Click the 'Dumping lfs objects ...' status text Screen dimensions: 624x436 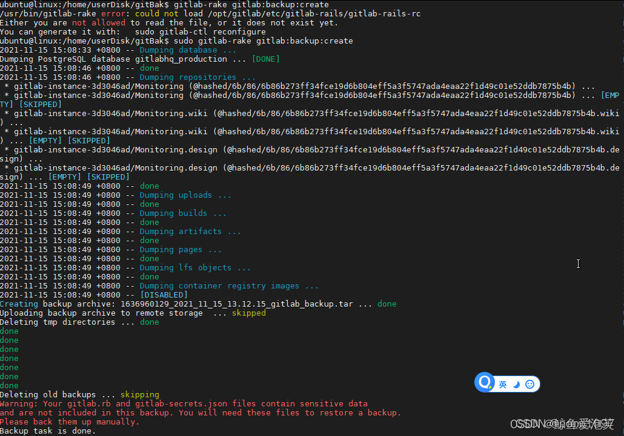tap(195, 268)
